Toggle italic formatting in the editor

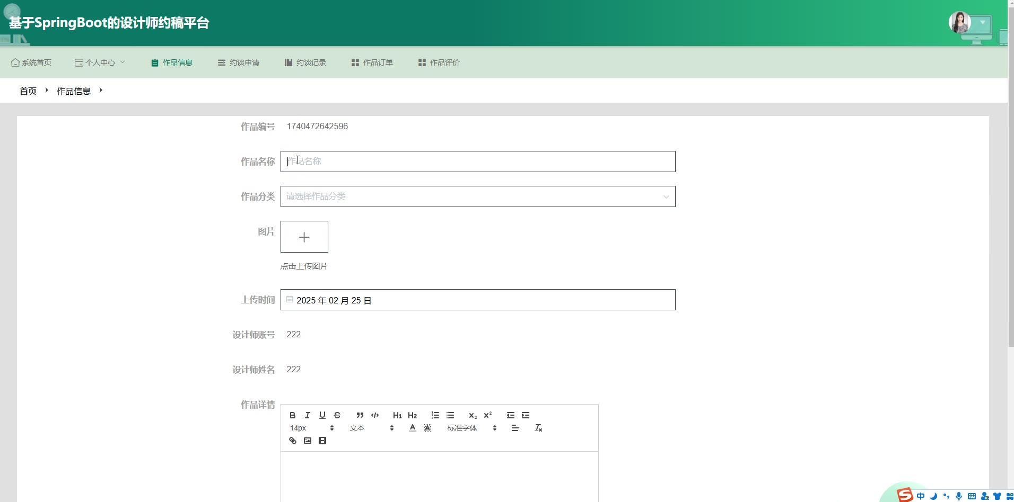tap(307, 415)
